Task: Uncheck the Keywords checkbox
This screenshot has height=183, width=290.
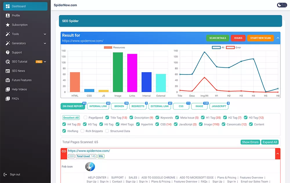Action: point(157,117)
